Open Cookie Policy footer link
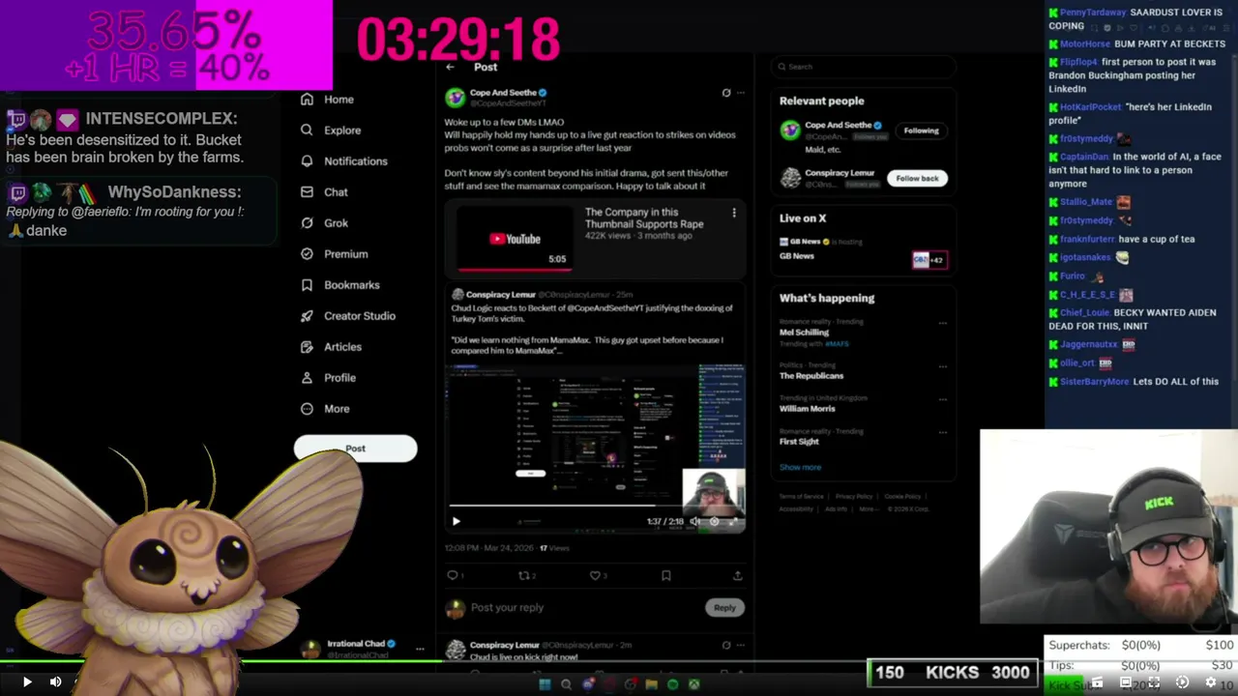 [x=902, y=496]
